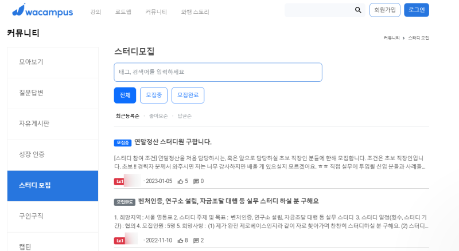The image size is (459, 251).
Task: Click comment icon on 연말정산 post
Action: tap(196, 181)
